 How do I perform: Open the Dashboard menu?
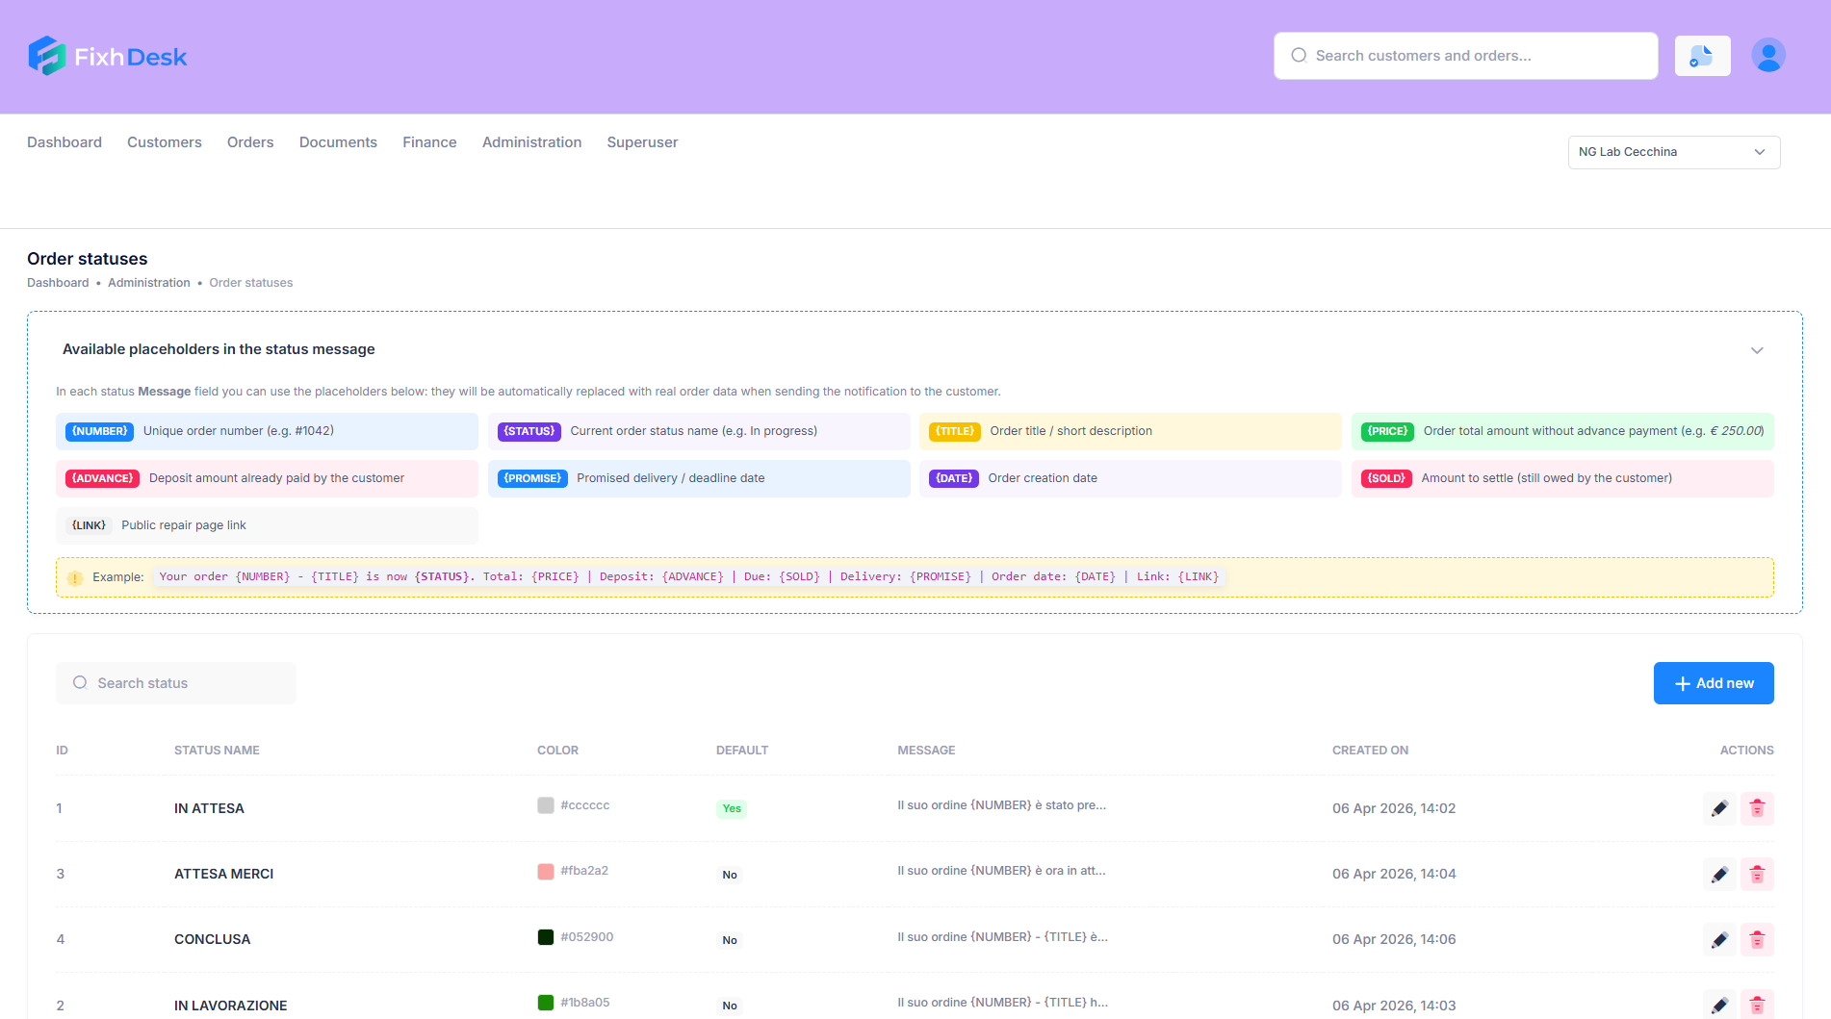(64, 142)
